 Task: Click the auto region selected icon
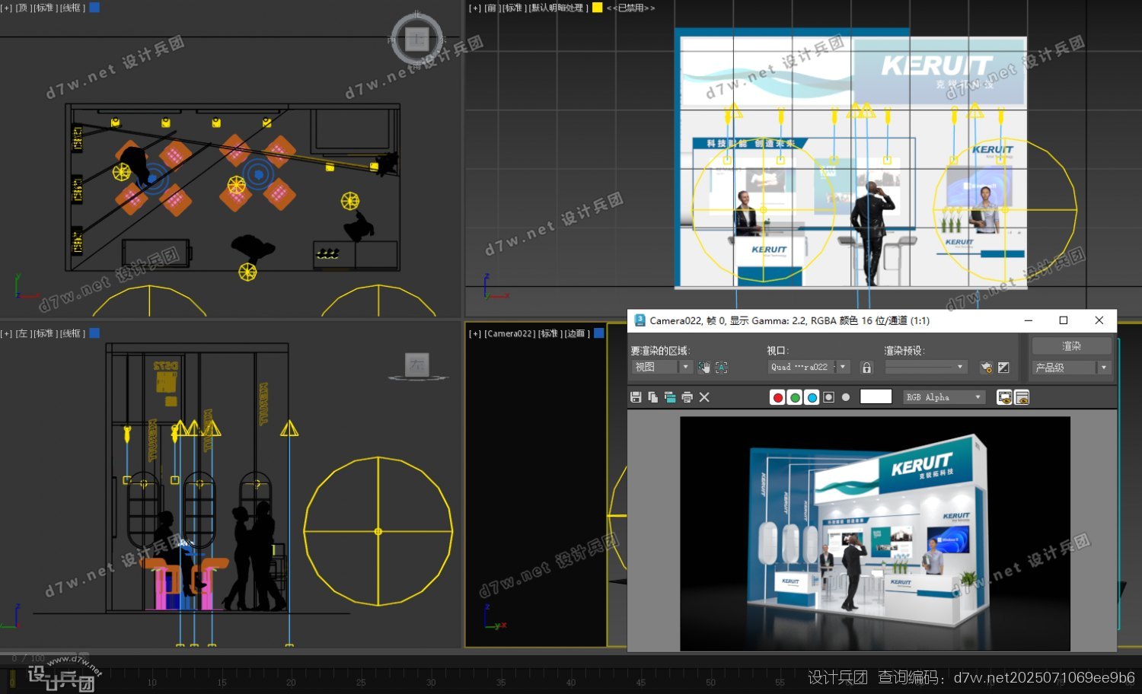722,368
